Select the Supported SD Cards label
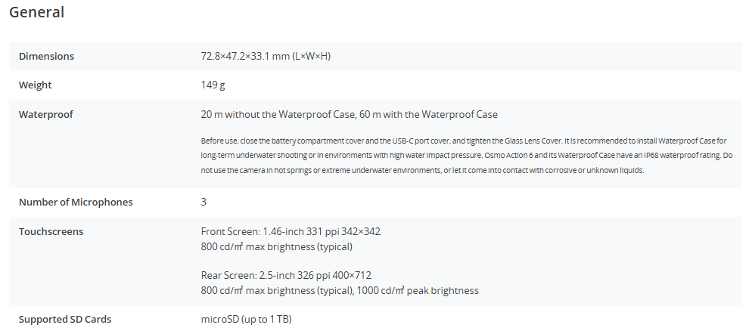 [x=65, y=319]
